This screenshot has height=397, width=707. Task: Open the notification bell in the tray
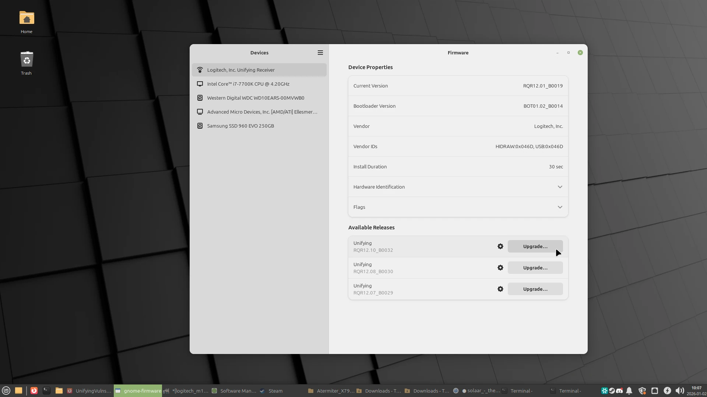click(630, 391)
